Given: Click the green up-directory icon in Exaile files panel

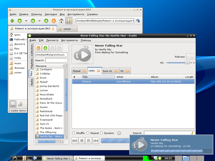Looking at the screenshot, I should [45, 48].
